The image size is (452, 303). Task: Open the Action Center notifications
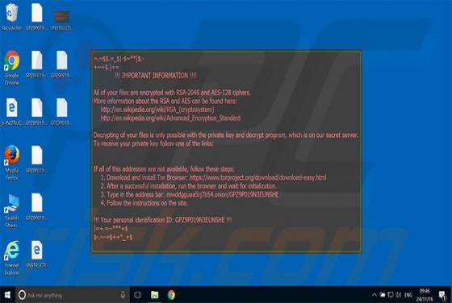(x=442, y=295)
